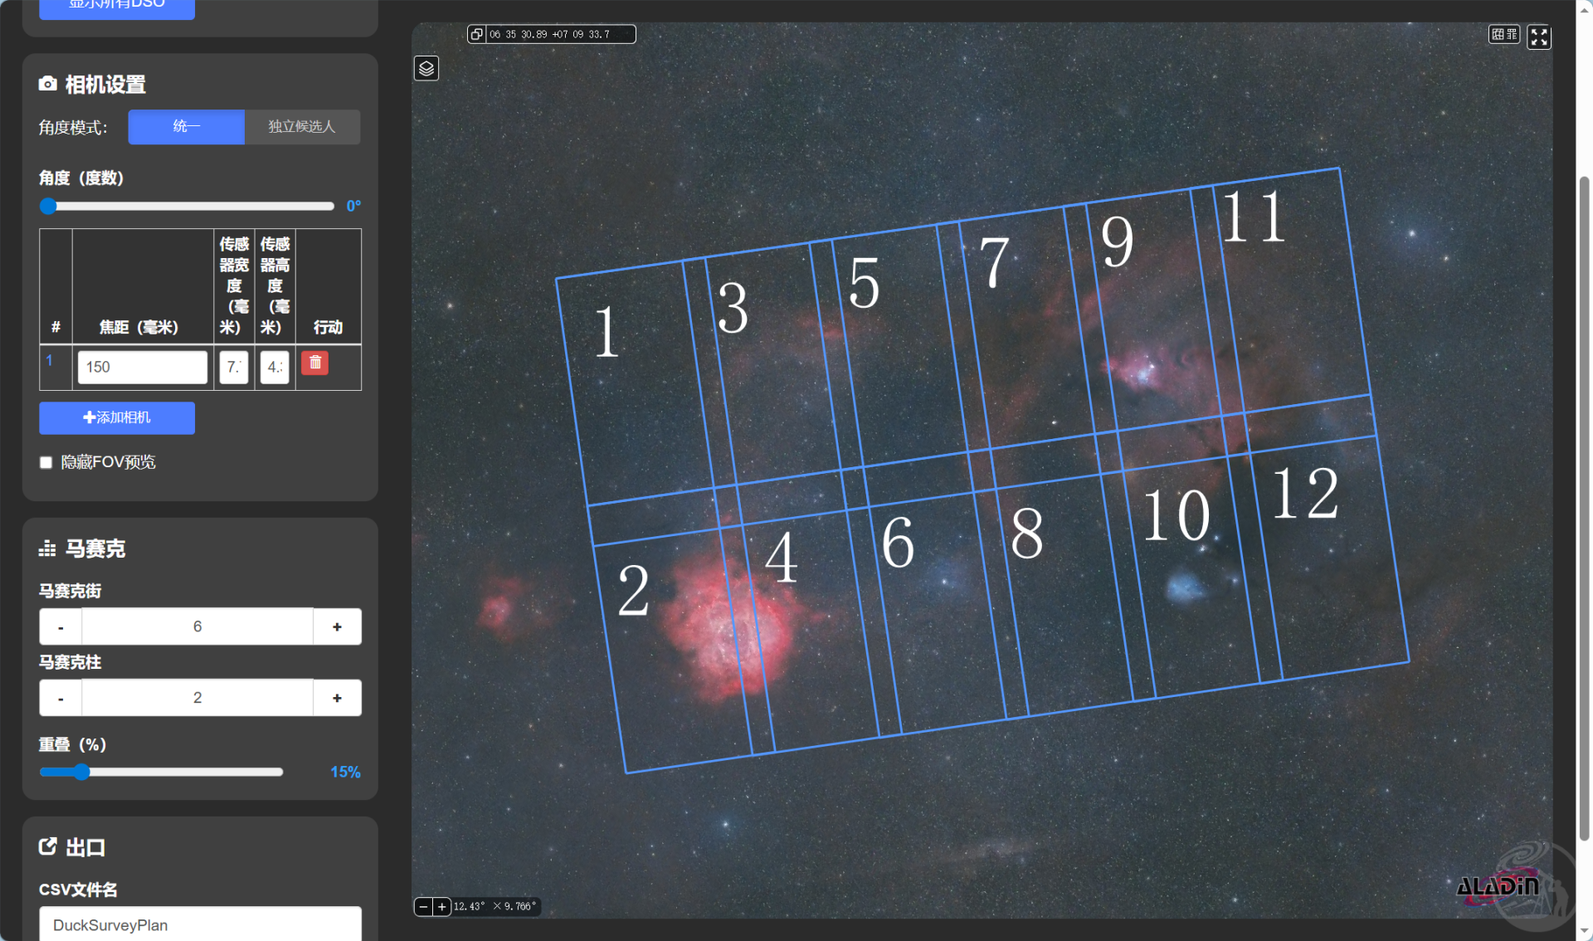Zoom in with the plus map button
1593x941 pixels.
(x=442, y=906)
